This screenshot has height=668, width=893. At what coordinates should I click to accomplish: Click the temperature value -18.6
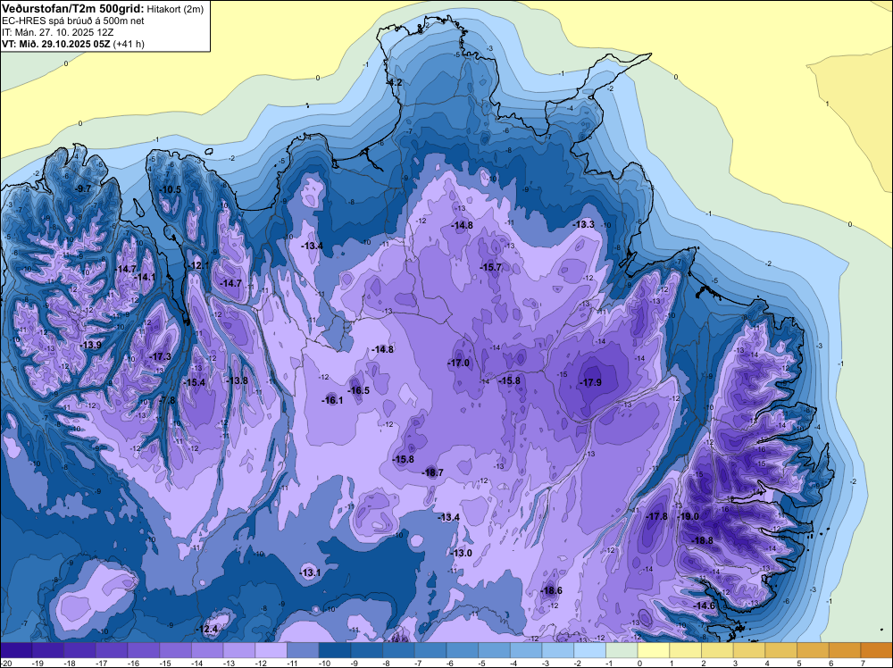coord(551,590)
